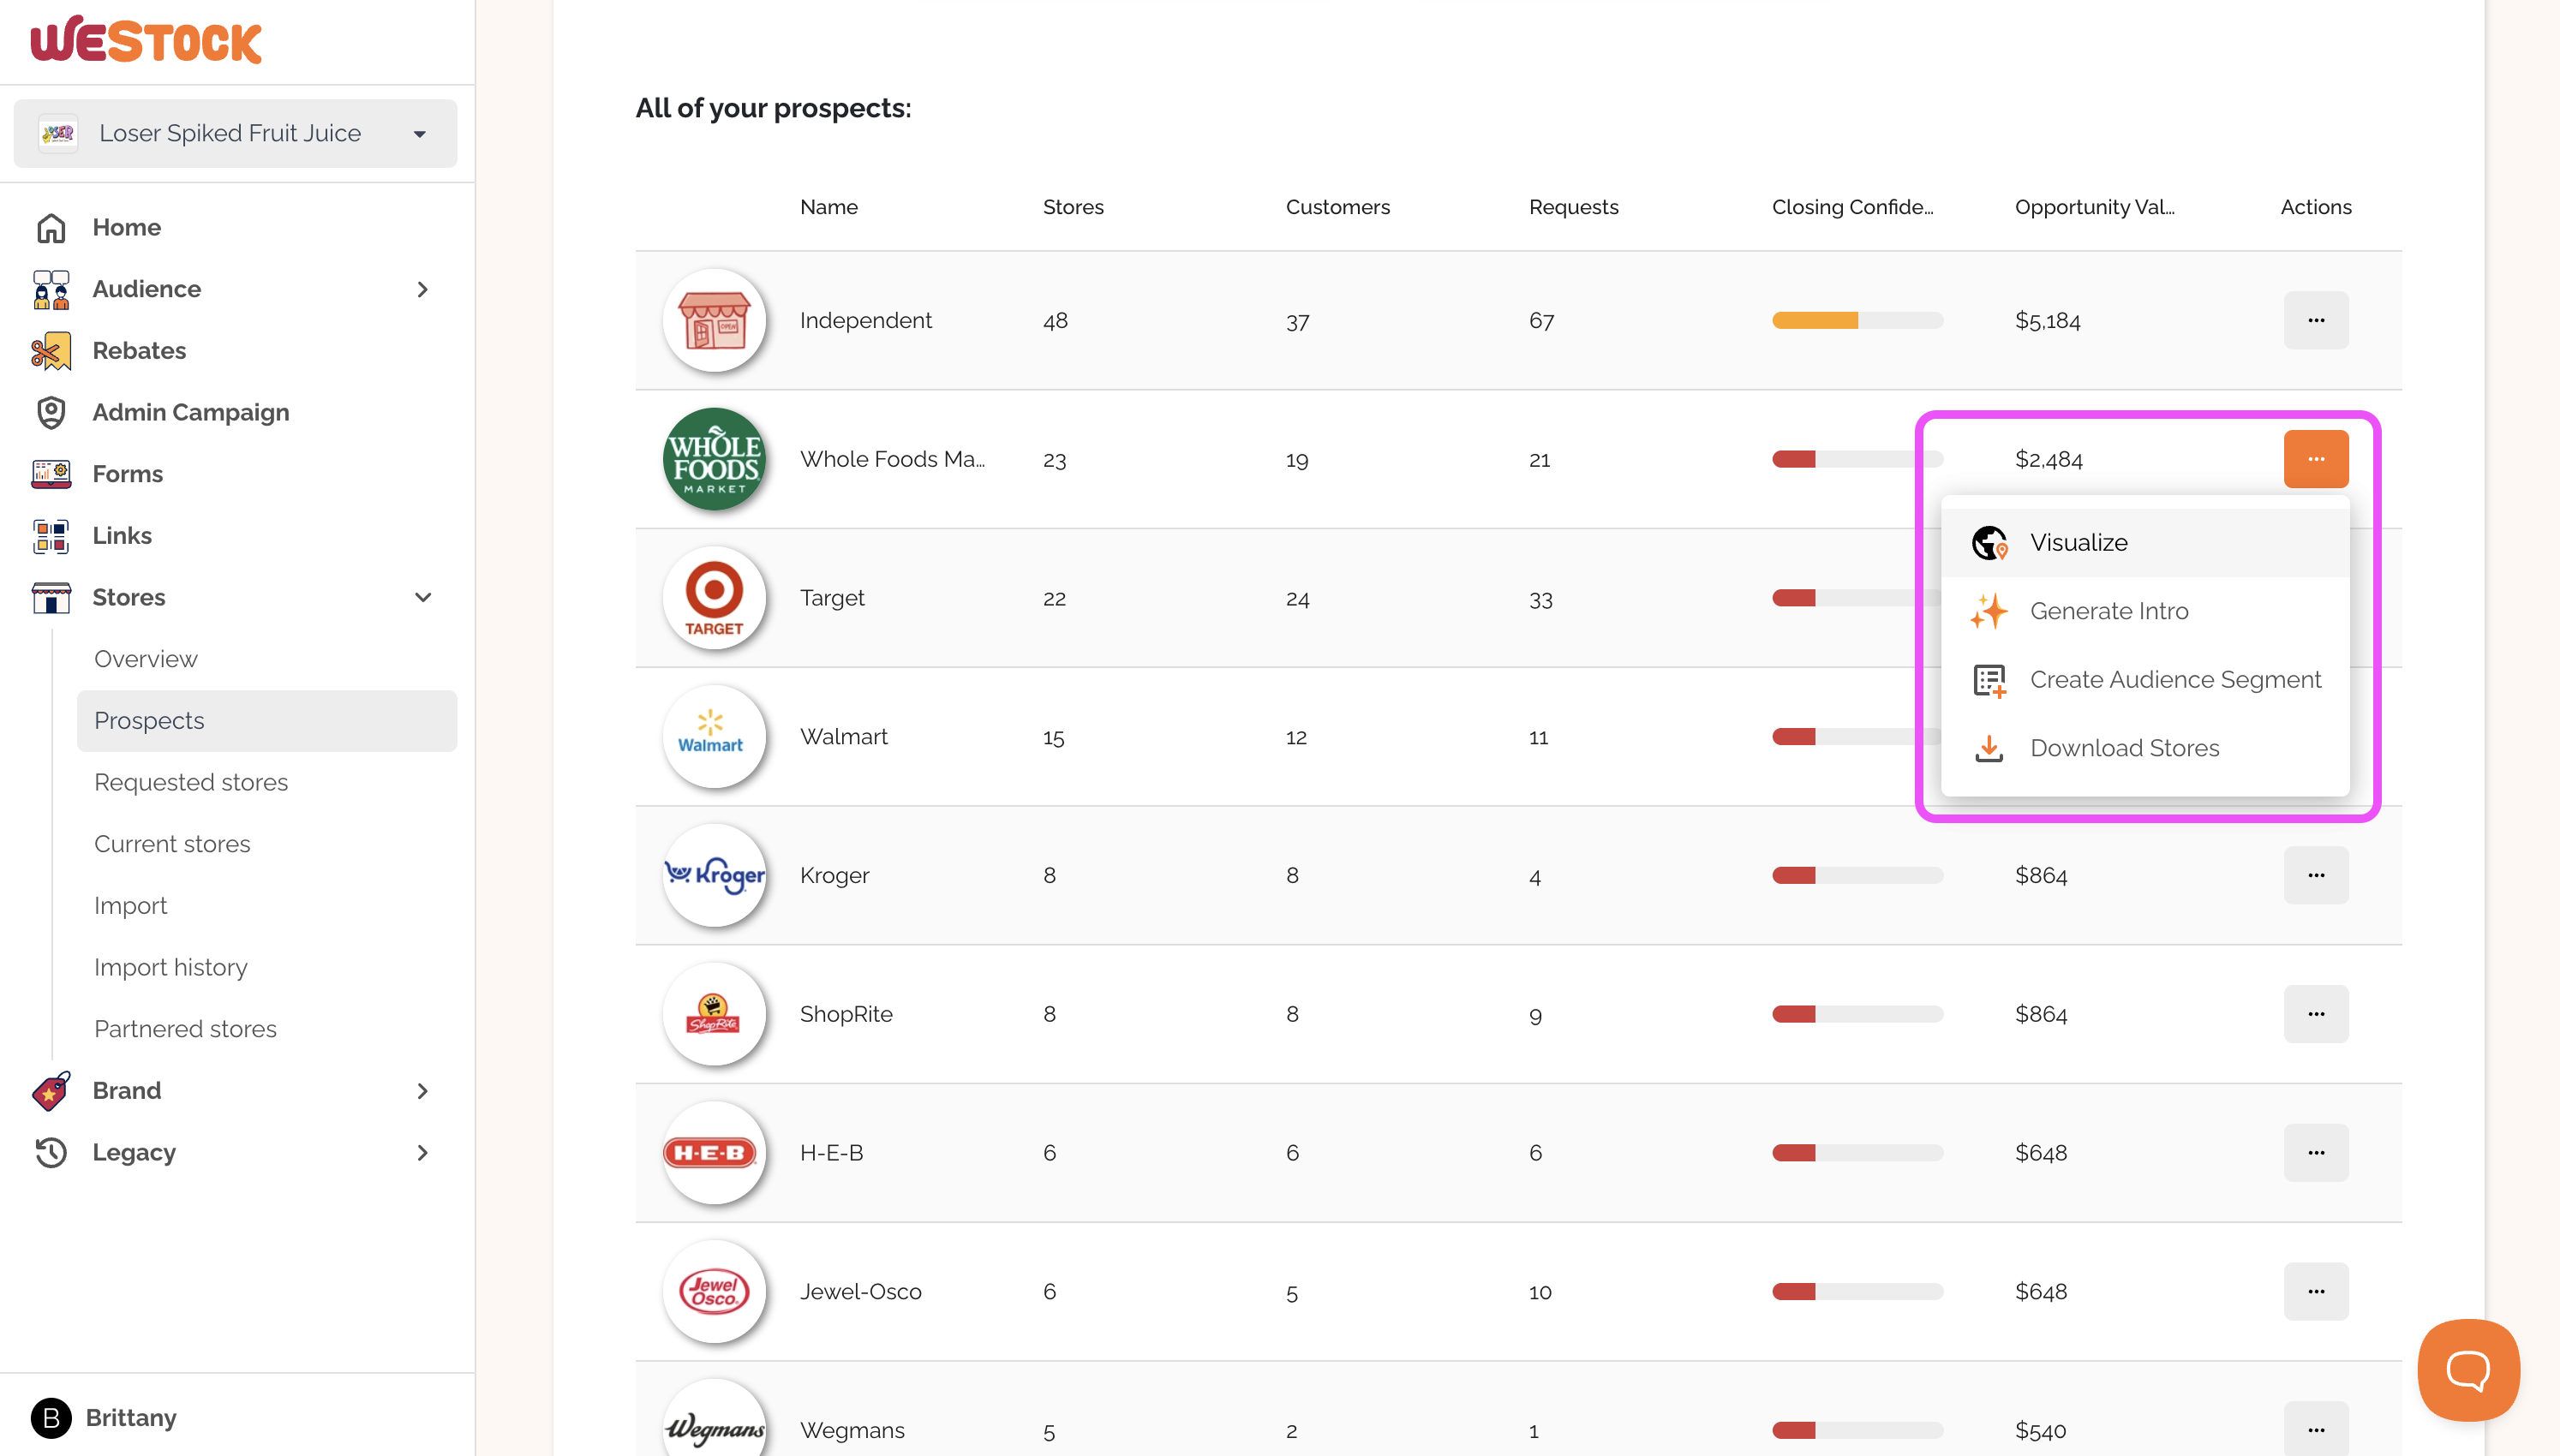This screenshot has width=2560, height=1456.
Task: Click the Home house icon in sidebar
Action: (51, 227)
